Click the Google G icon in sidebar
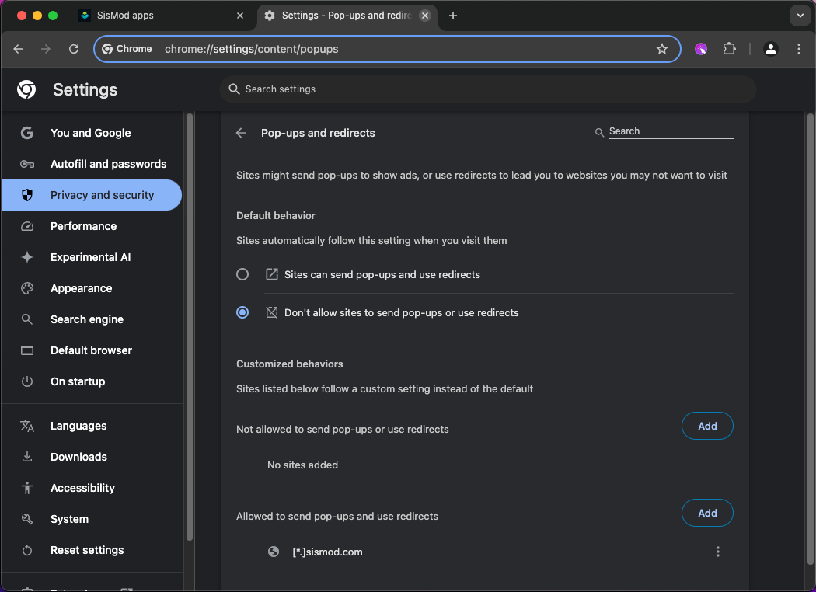The image size is (816, 592). coord(27,133)
